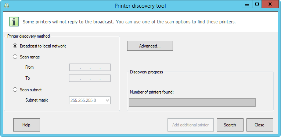Choose the Scan subnet radio button
Viewport: 281px width, 137px height.
(15, 90)
